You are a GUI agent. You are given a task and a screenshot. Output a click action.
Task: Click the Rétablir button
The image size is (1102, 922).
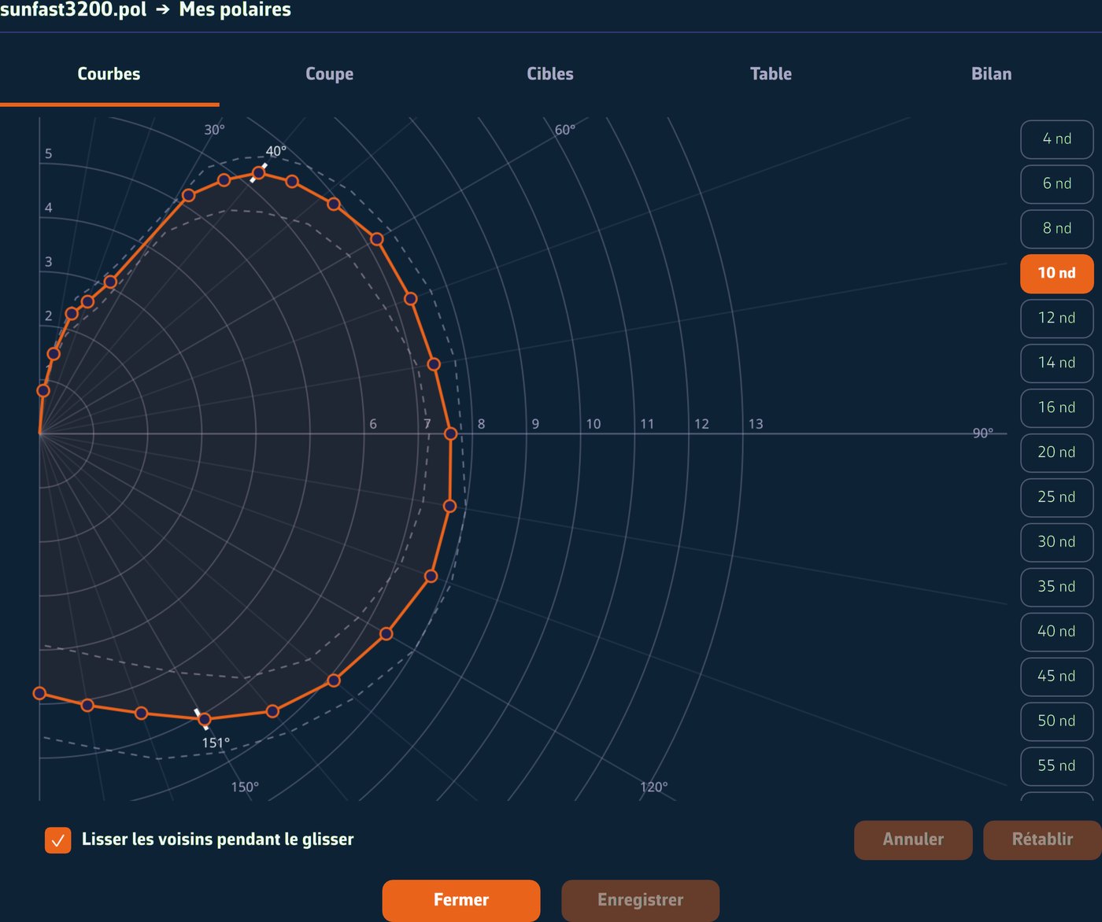coord(1042,840)
